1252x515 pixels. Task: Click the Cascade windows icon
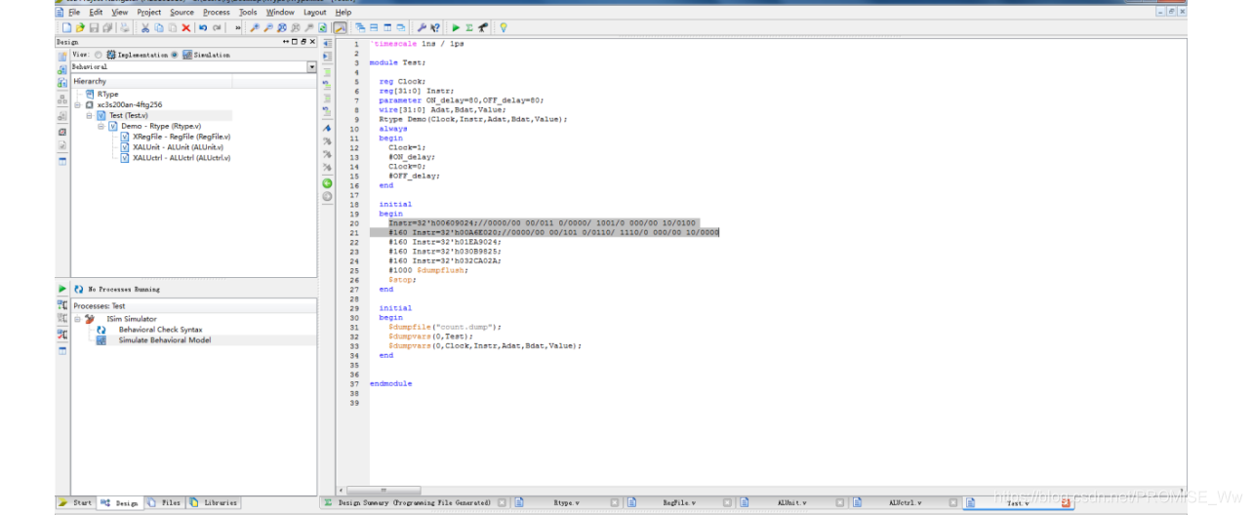[x=360, y=27]
